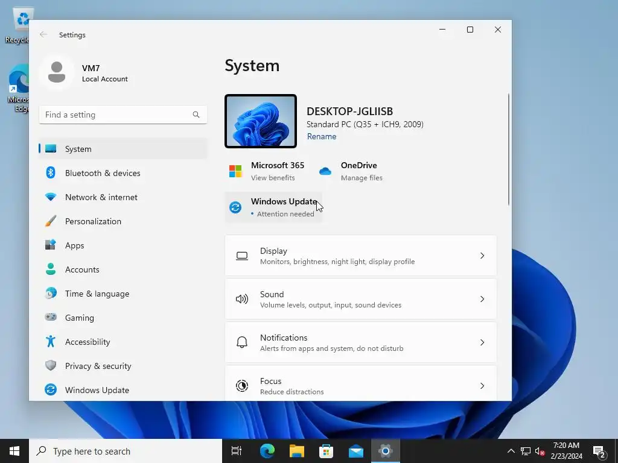Viewport: 618px width, 463px height.
Task: Click the Display laptop icon
Action: (x=242, y=256)
